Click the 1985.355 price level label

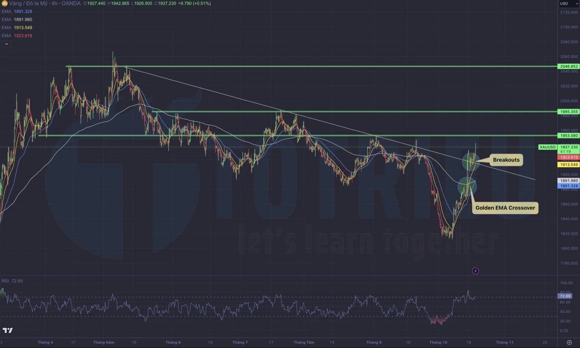[568, 111]
